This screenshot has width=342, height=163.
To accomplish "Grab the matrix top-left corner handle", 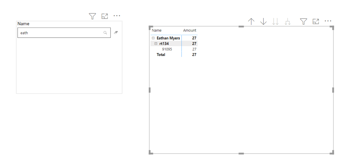I will [151, 28].
